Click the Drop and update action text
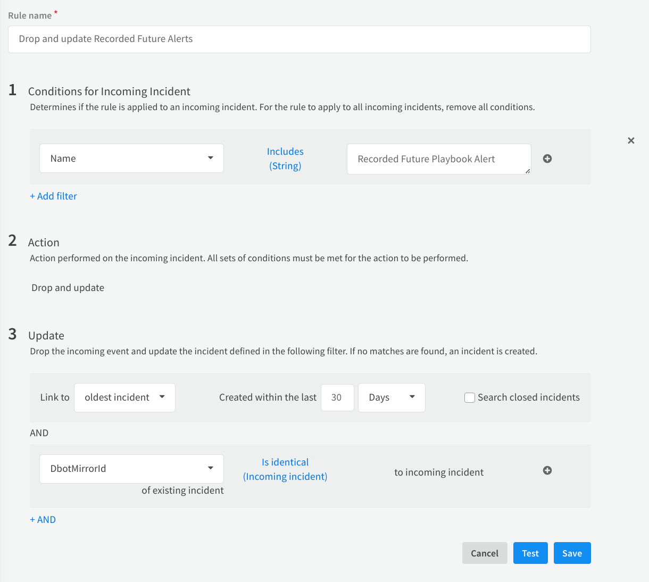Image resolution: width=649 pixels, height=582 pixels. (x=68, y=288)
